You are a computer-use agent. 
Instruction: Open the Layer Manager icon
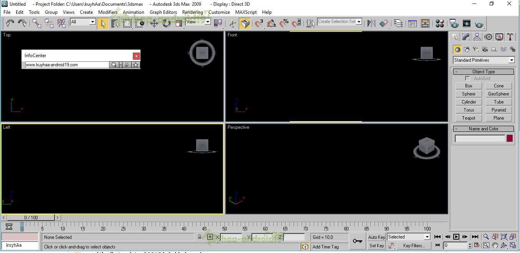point(398,23)
